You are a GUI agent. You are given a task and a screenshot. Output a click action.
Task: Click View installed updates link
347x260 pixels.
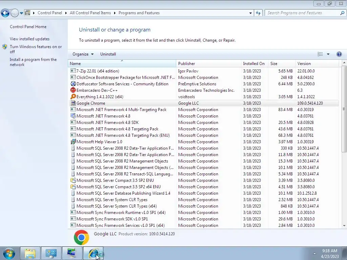(30, 39)
